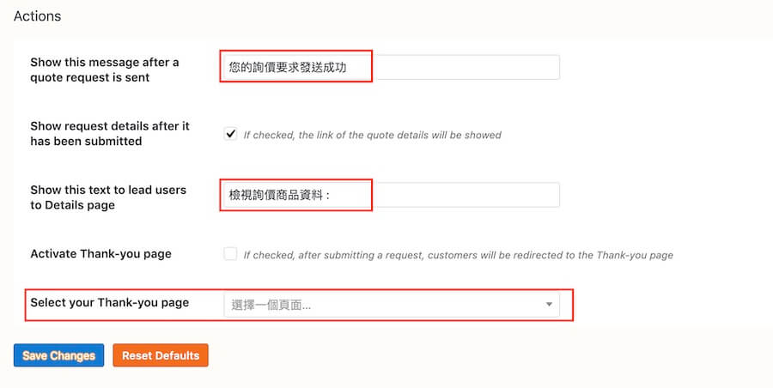Uncheck the show request details checkbox
The width and height of the screenshot is (773, 388).
pyautogui.click(x=230, y=134)
